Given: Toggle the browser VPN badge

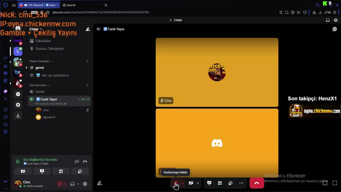Looking at the screenshot, I should [34, 12].
